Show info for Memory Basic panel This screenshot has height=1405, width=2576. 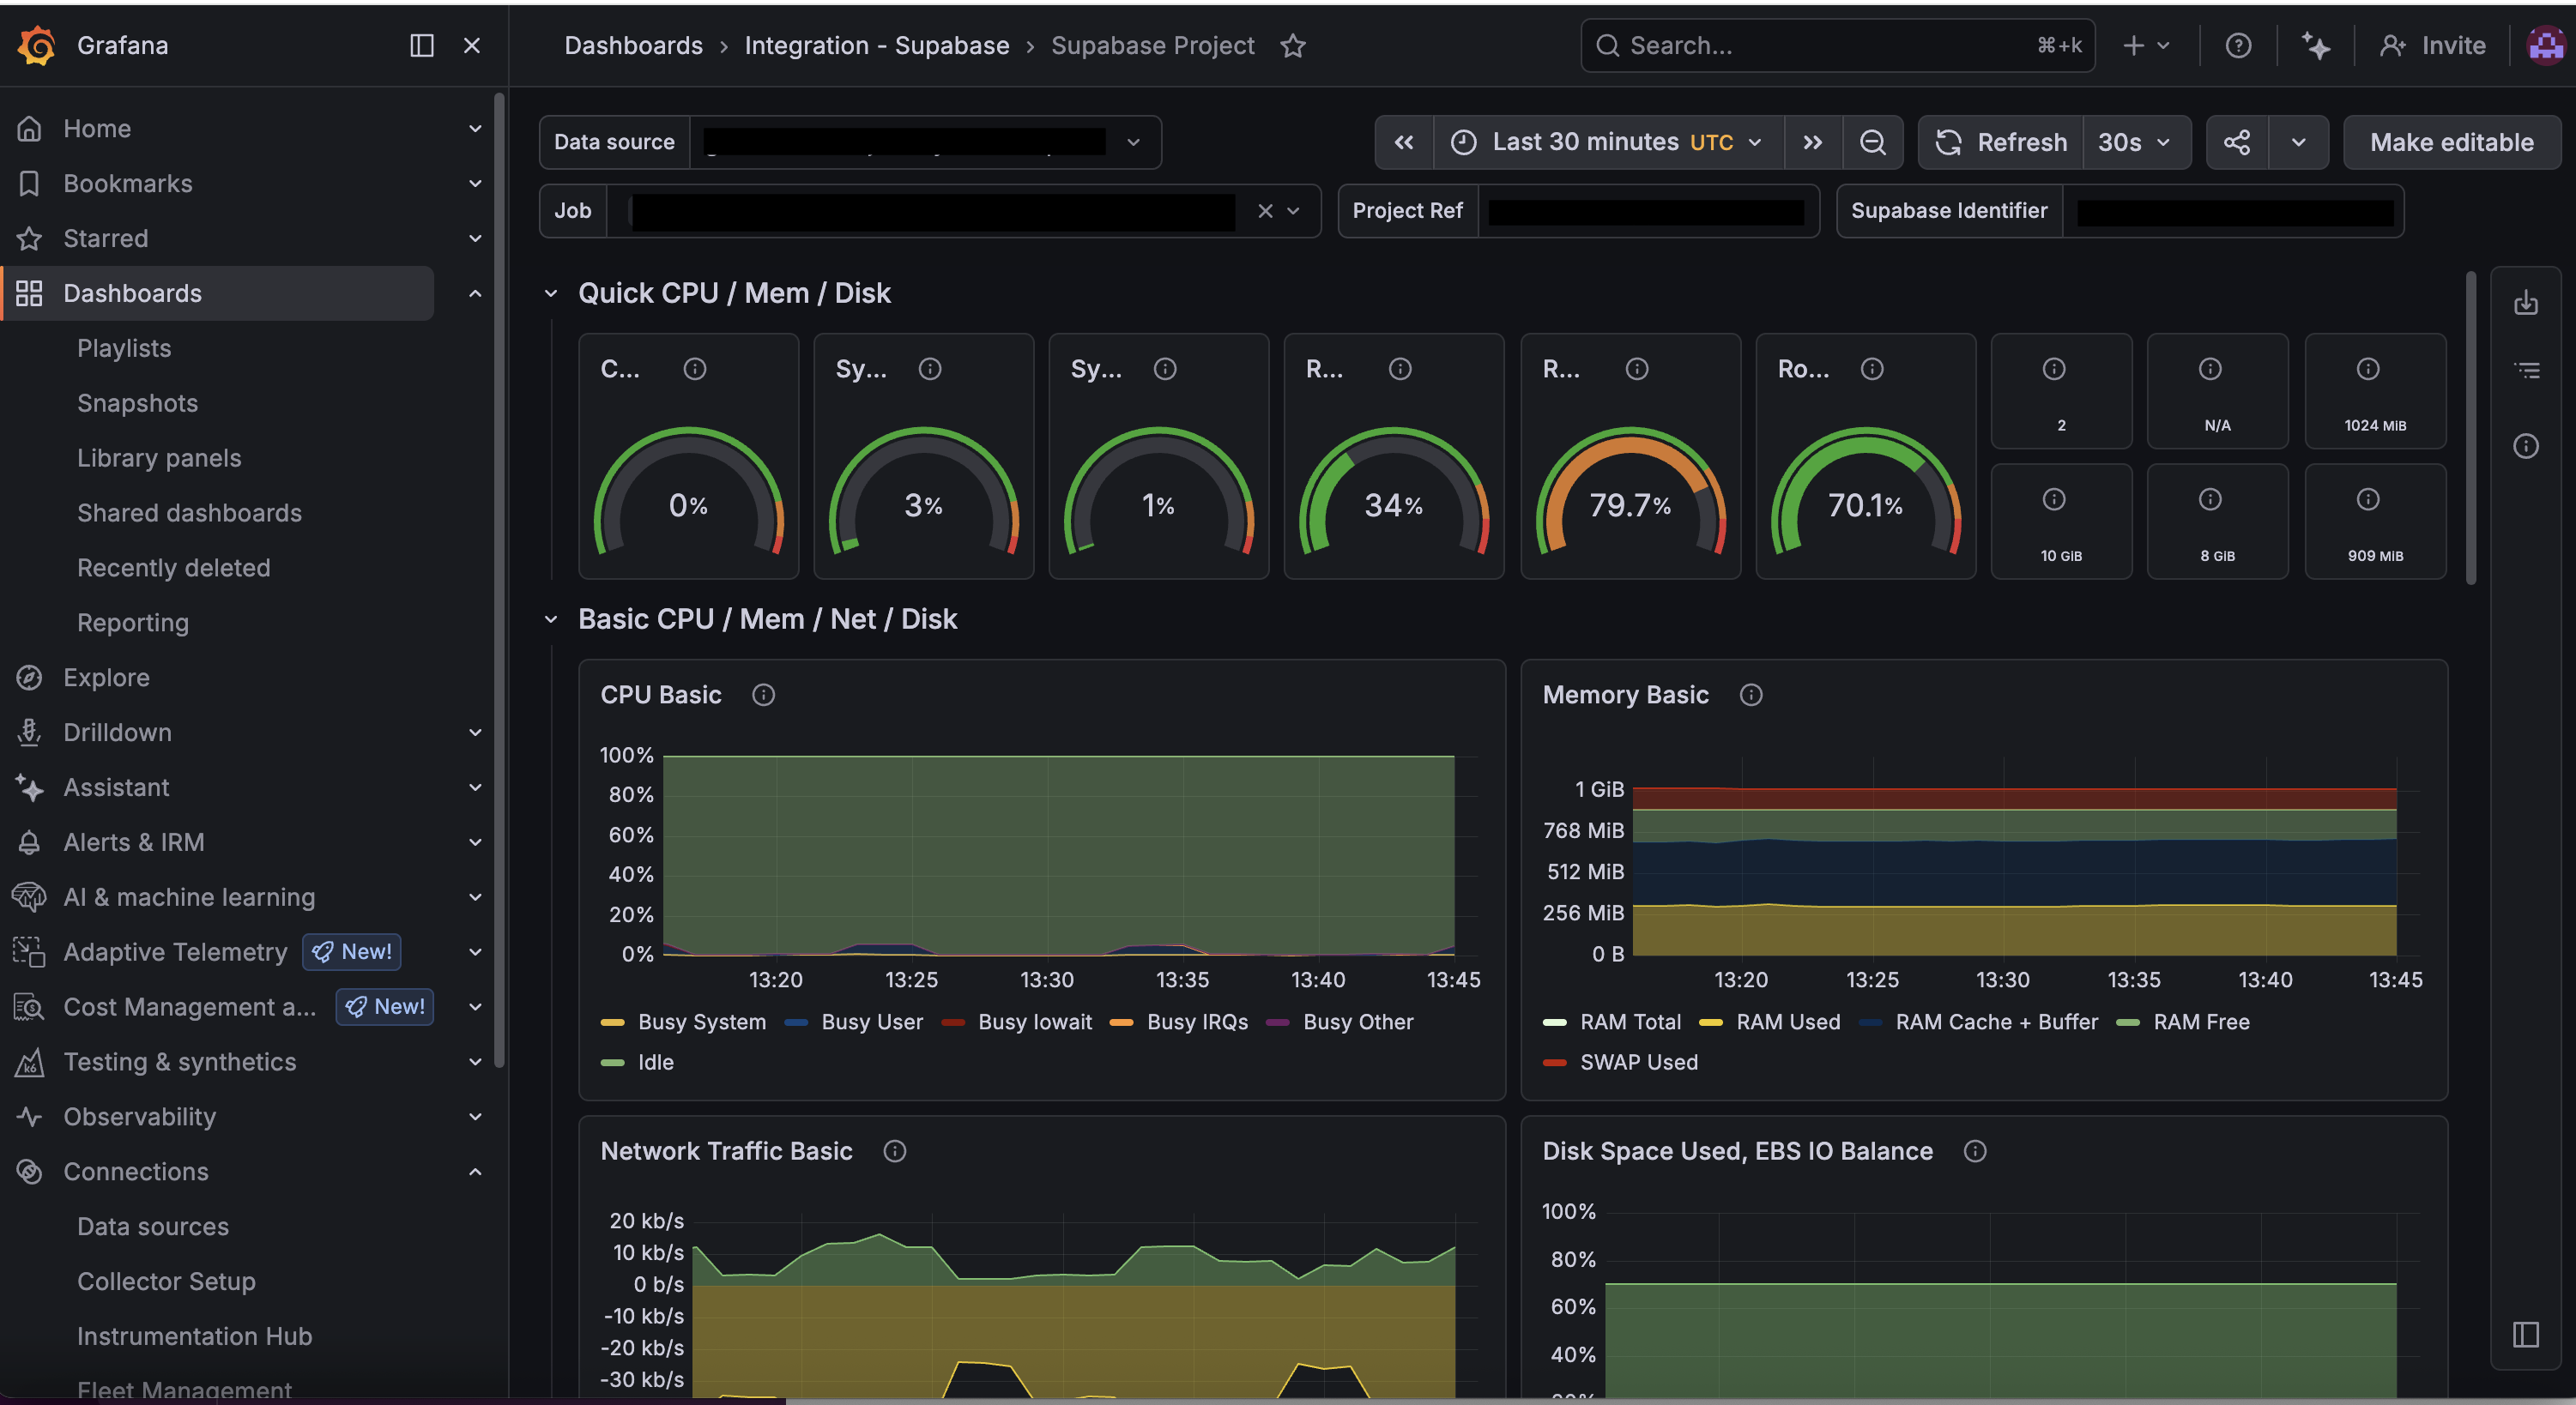[x=1751, y=696]
